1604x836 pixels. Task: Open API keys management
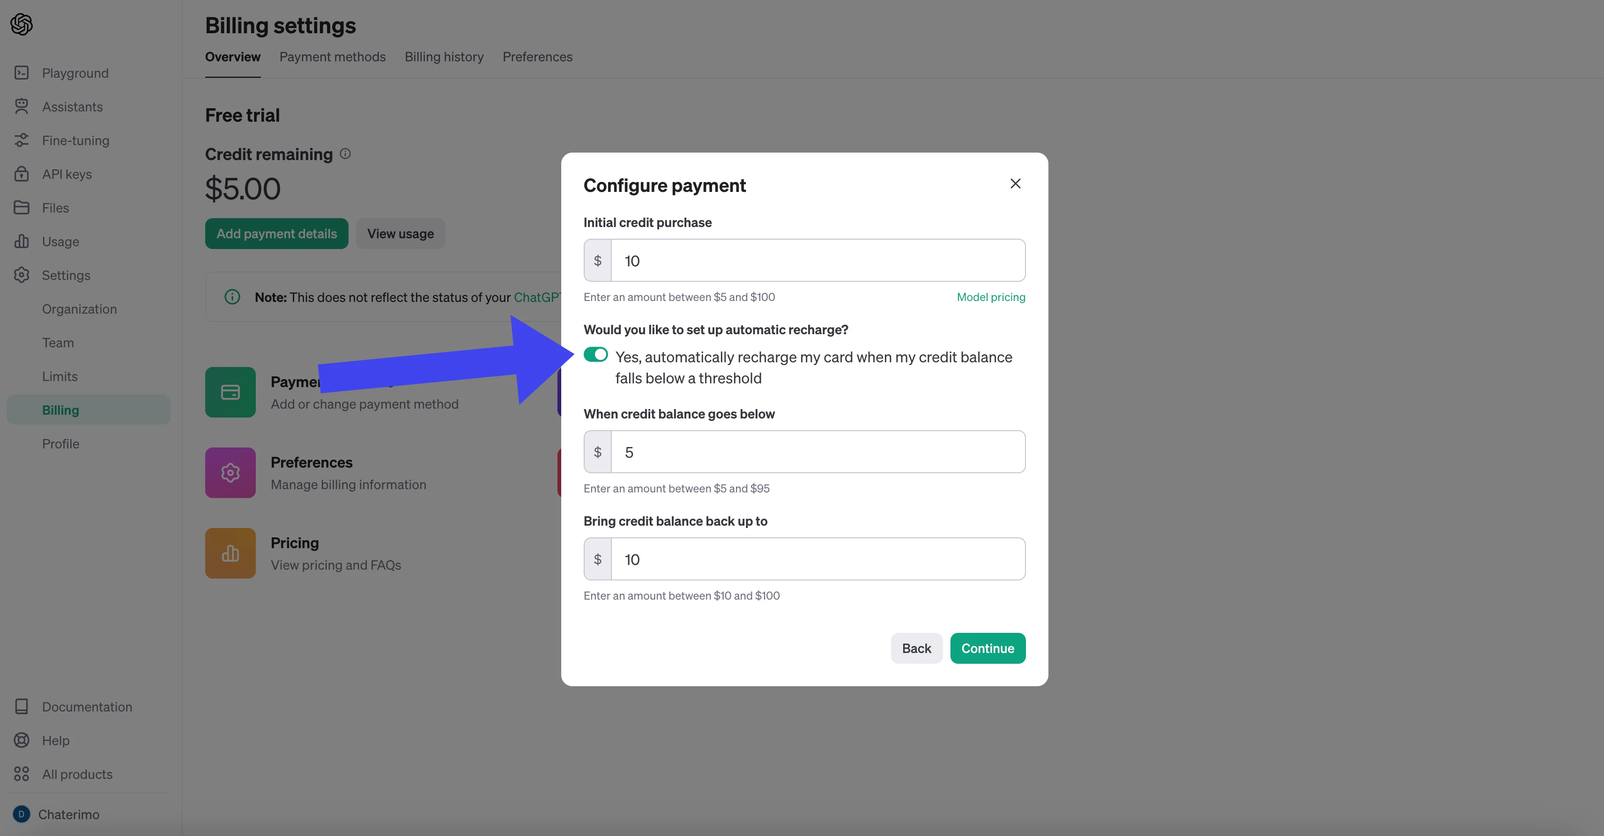(67, 174)
